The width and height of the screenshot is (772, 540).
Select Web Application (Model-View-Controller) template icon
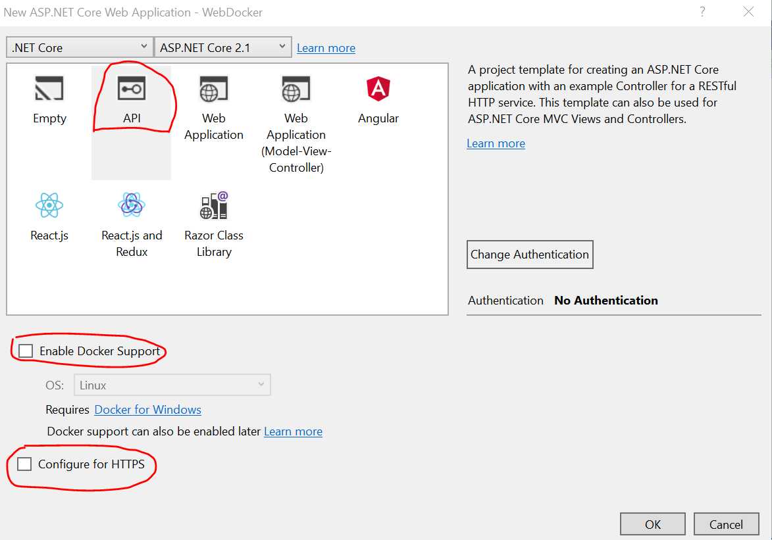pyautogui.click(x=296, y=89)
